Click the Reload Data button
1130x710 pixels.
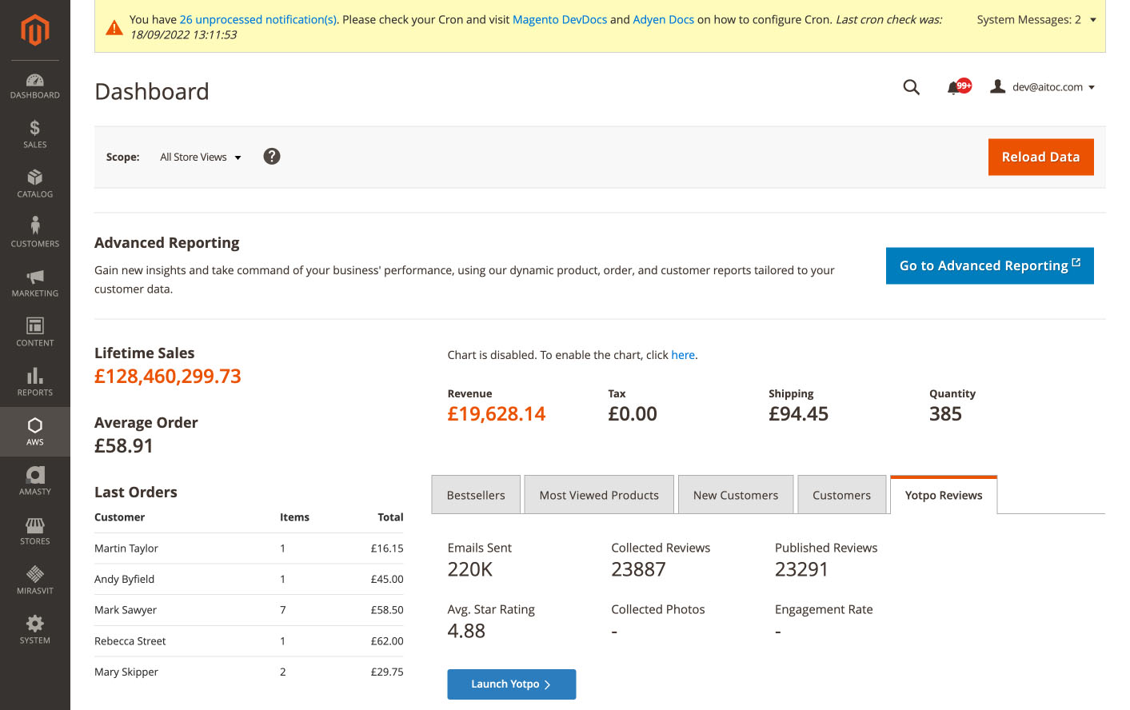point(1040,157)
